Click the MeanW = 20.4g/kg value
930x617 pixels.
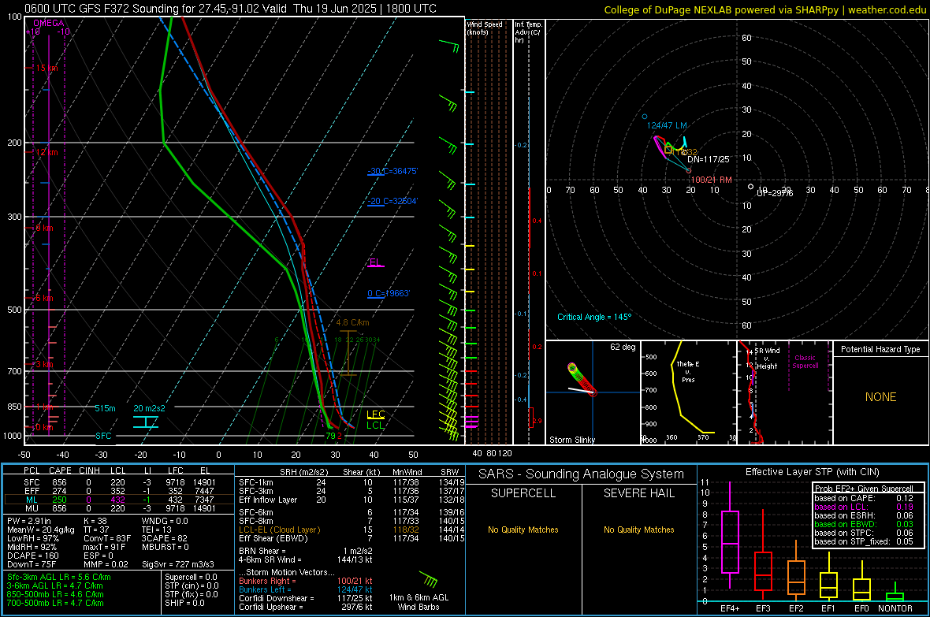click(x=41, y=530)
